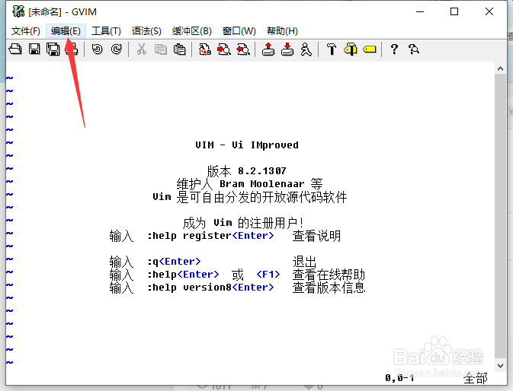Click the '查看在线帮助' text
This screenshot has height=391, width=513.
pyautogui.click(x=329, y=275)
